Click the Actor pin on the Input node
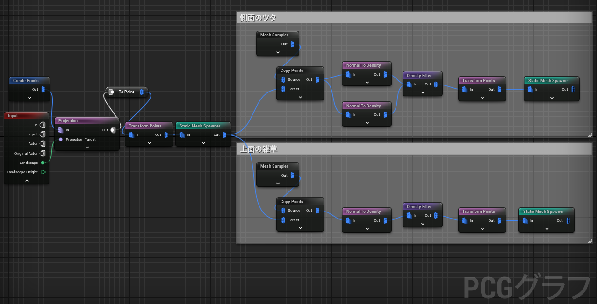The image size is (597, 304). 42,143
